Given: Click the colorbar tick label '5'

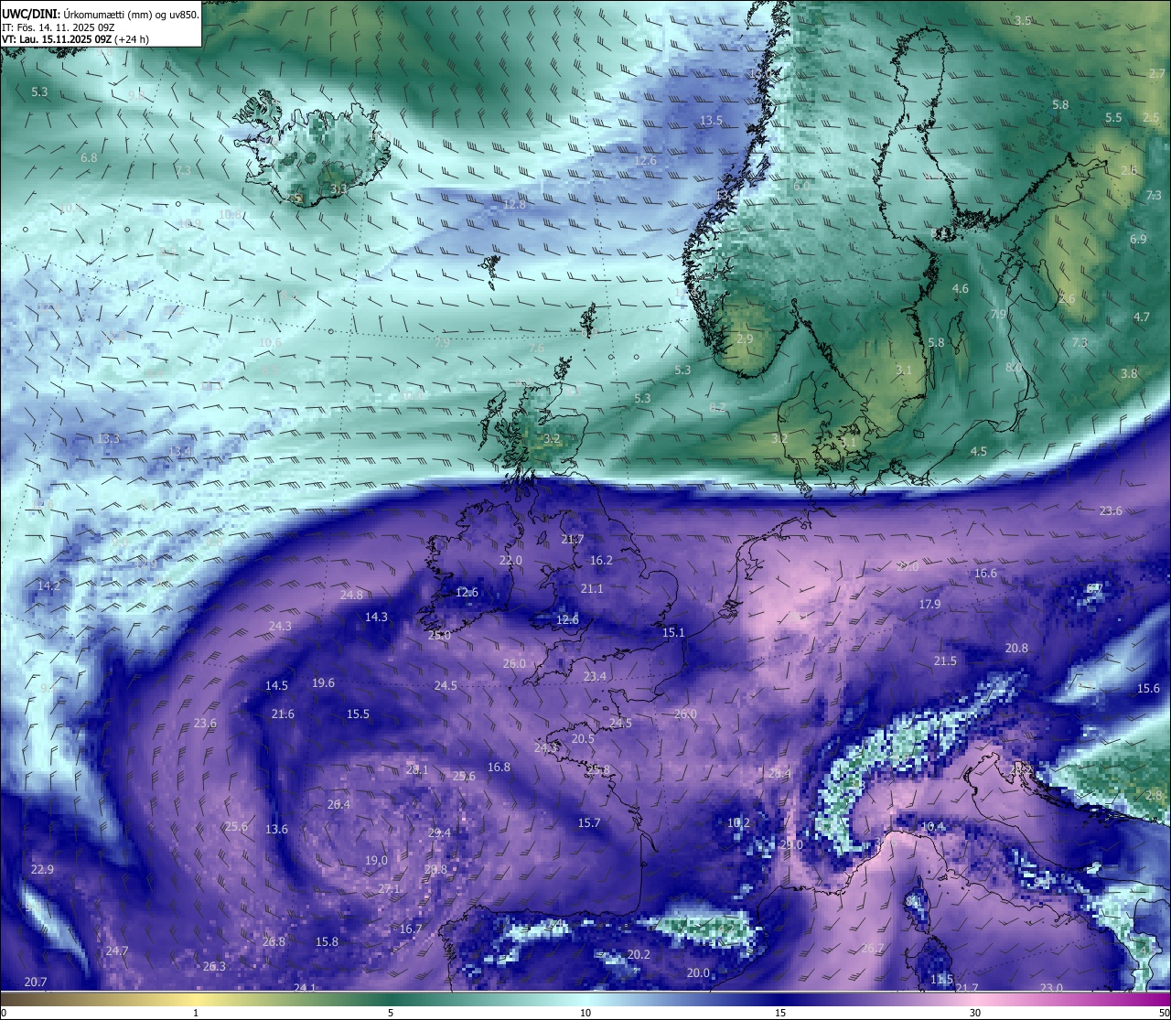Looking at the screenshot, I should tap(391, 1013).
